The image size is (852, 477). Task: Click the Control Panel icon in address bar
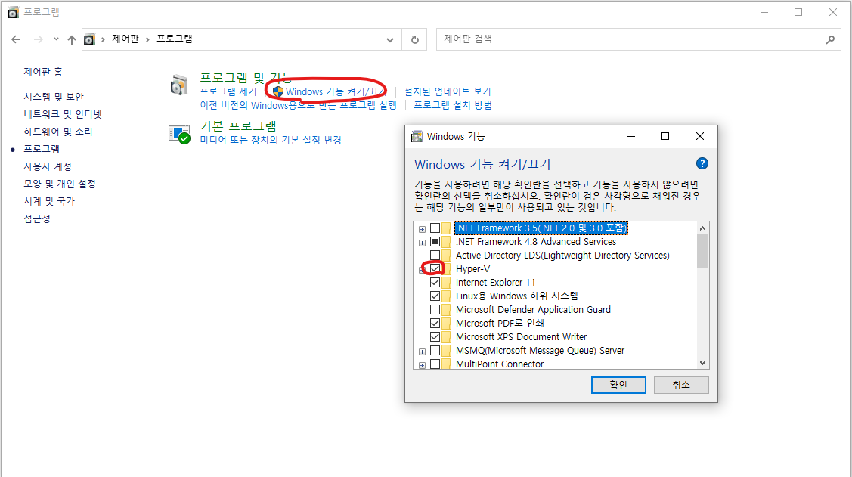[x=90, y=39]
